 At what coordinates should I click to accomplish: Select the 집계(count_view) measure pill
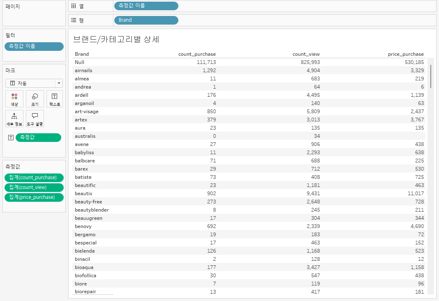pyautogui.click(x=34, y=187)
